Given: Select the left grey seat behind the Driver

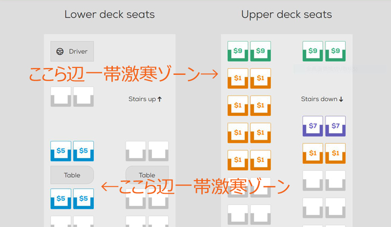Looking at the screenshot, I should (61, 97).
